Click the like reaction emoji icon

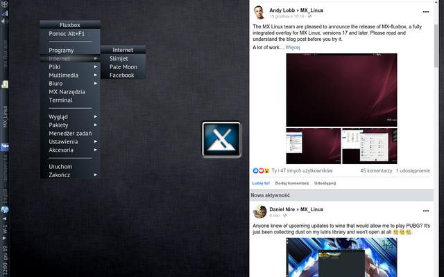[255, 171]
